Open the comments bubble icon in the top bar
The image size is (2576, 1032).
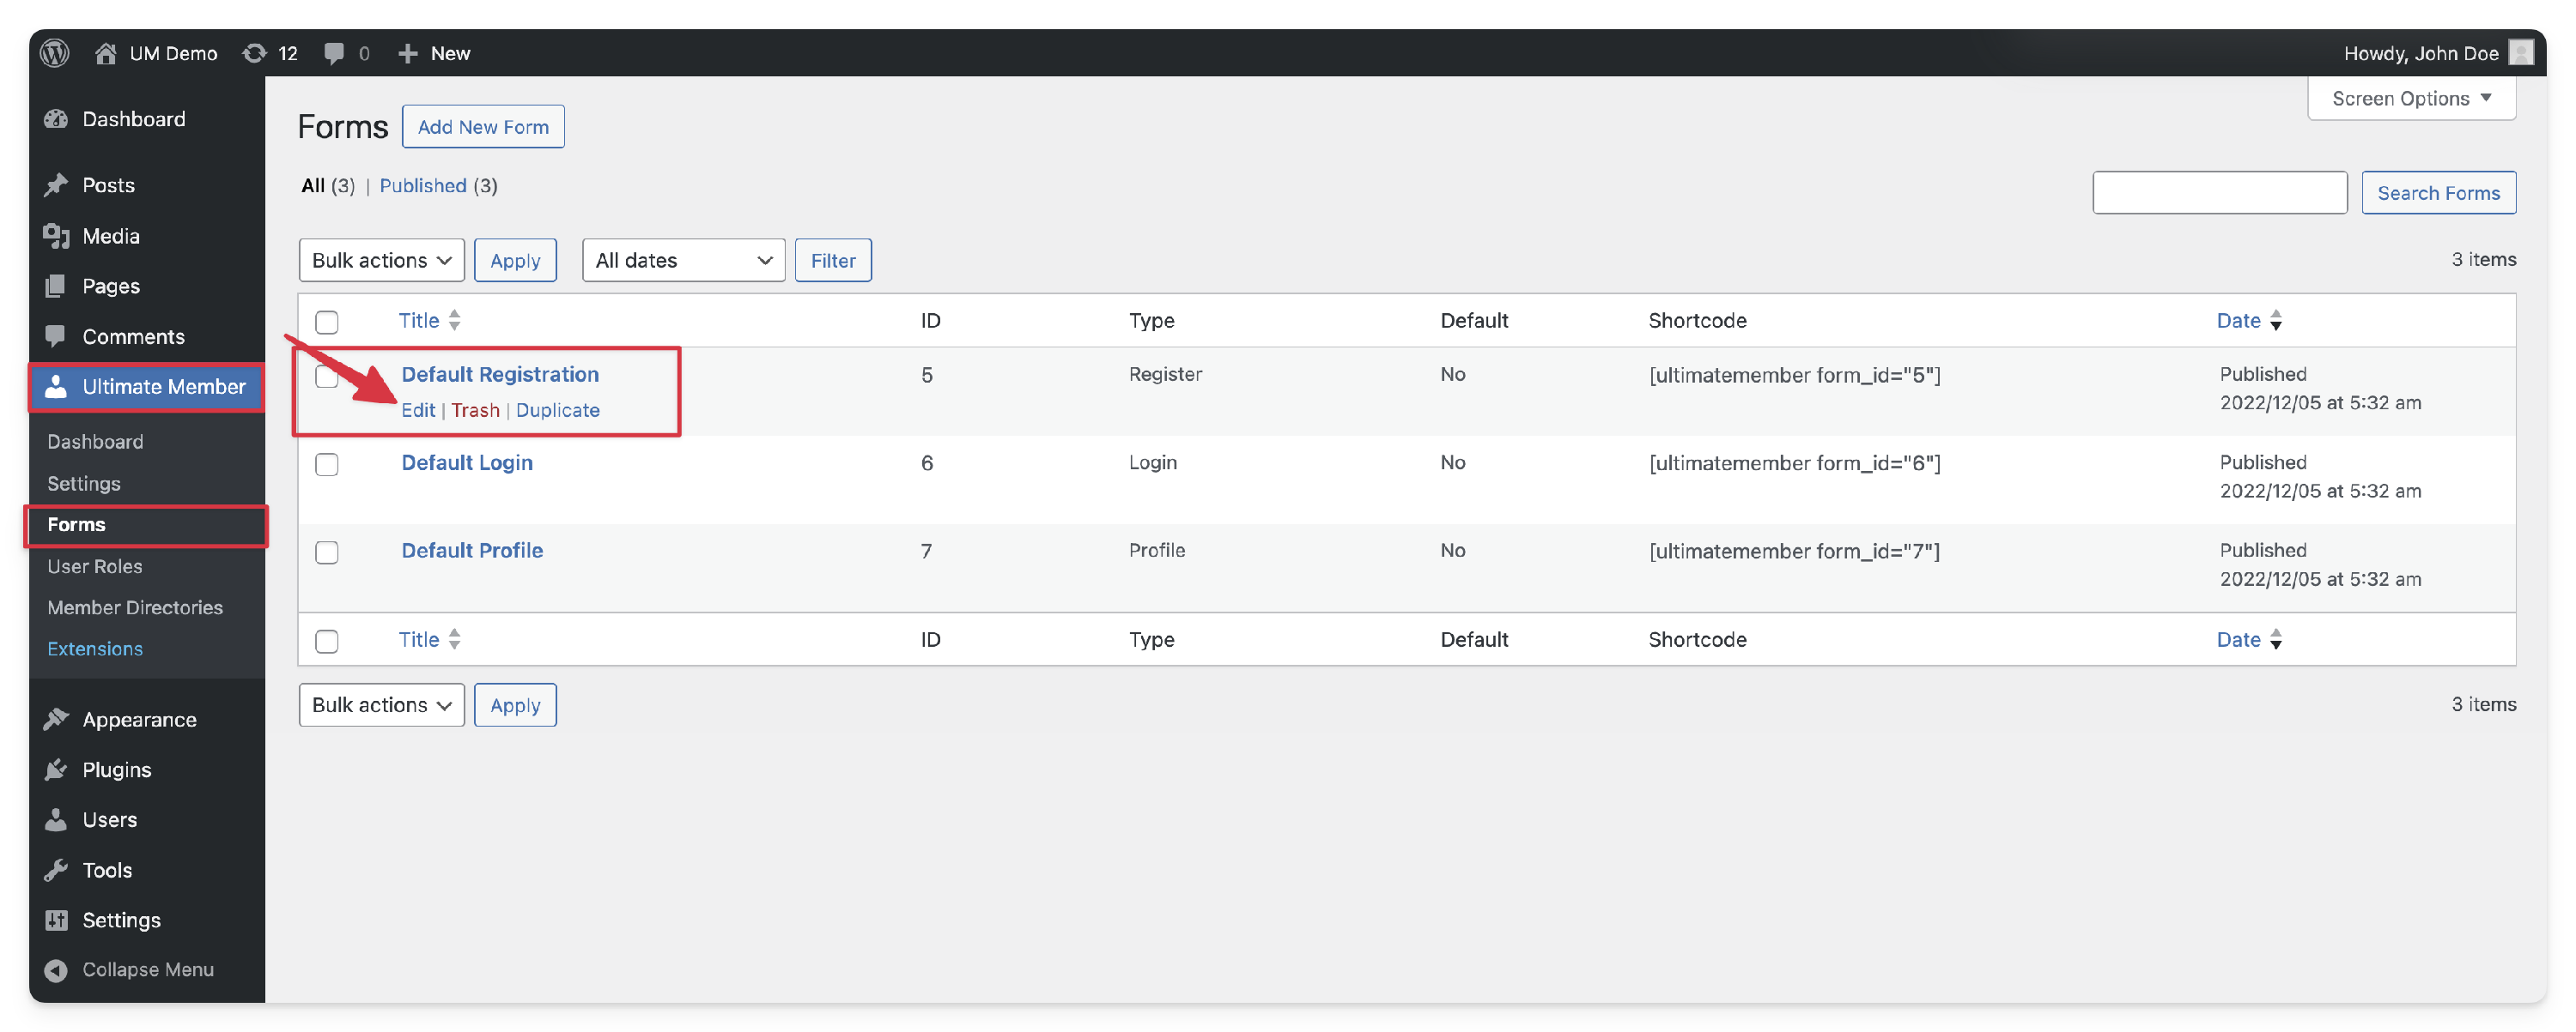tap(334, 53)
